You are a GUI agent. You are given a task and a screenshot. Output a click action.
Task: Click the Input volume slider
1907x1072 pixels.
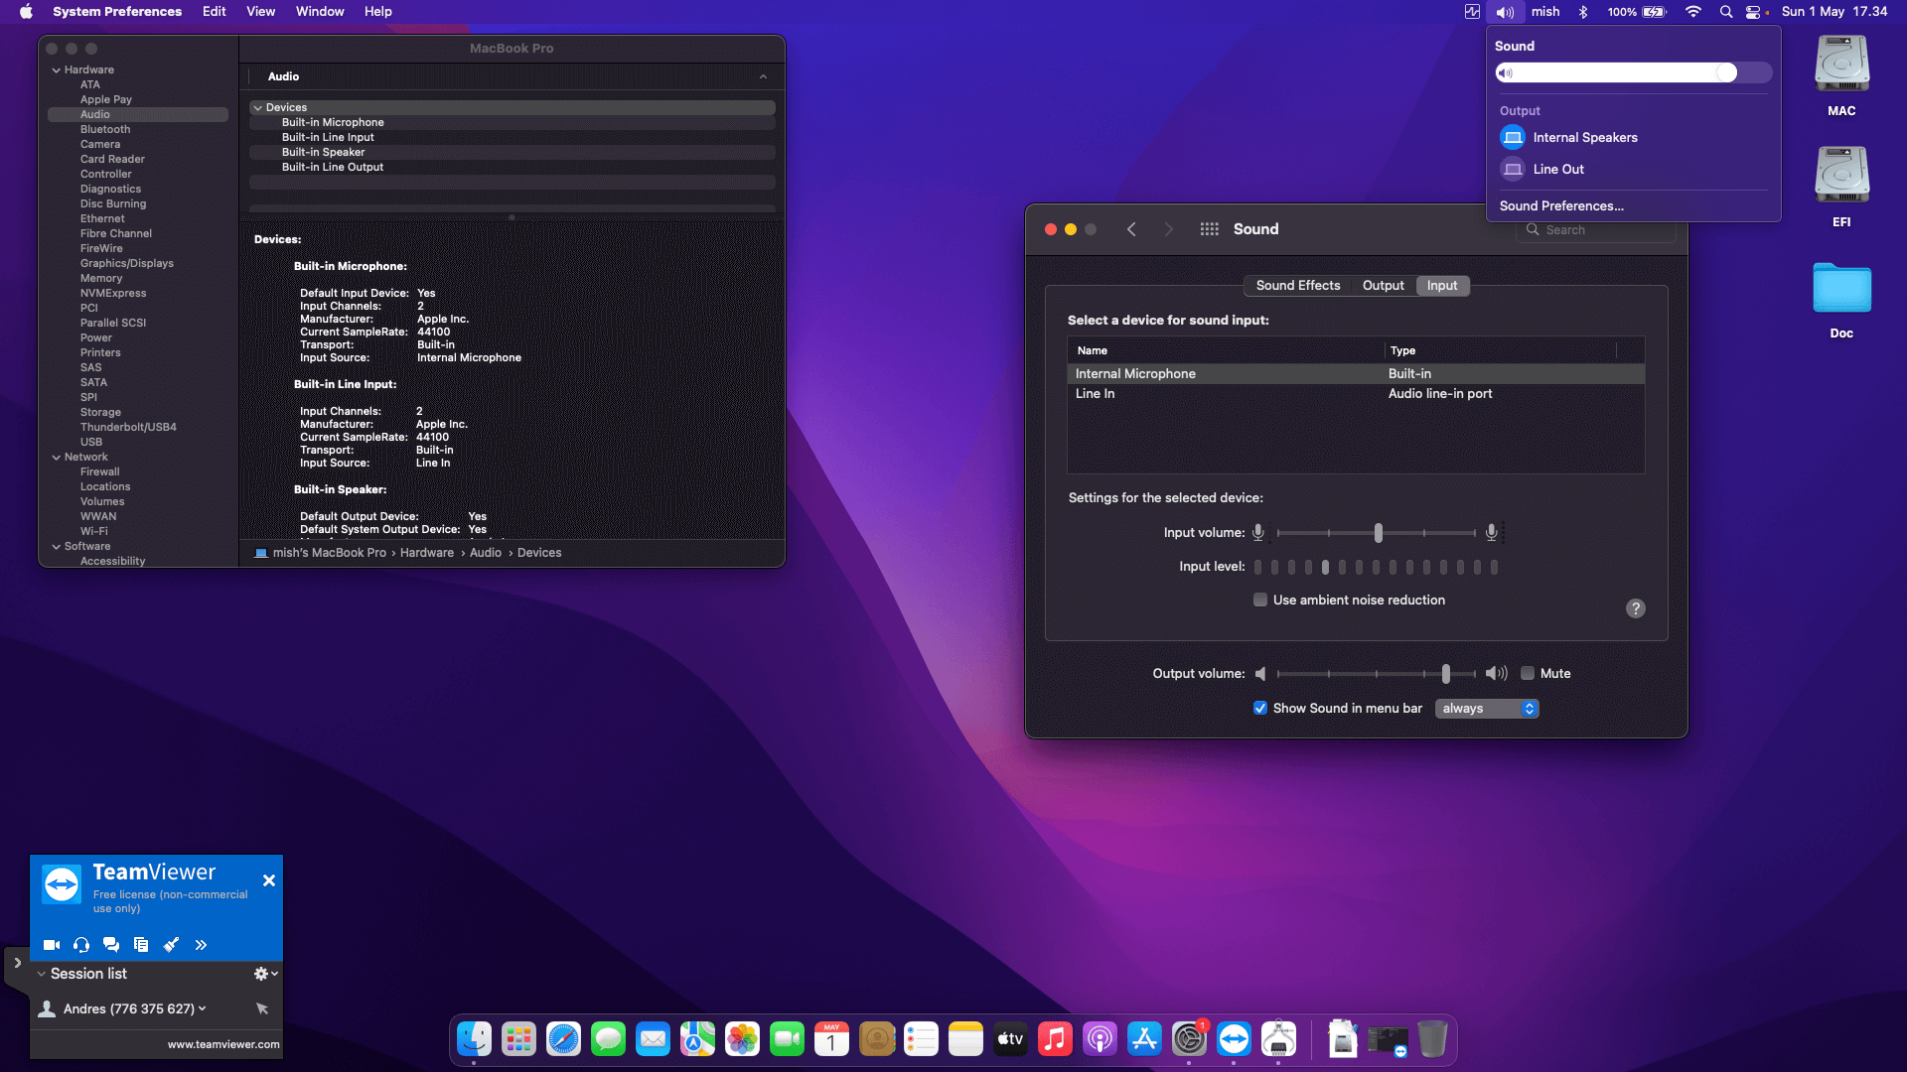(1376, 533)
